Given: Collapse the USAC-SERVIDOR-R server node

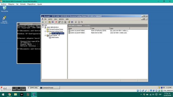Looking at the screenshot, I should pos(43,27).
